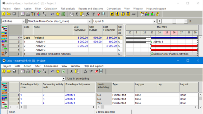The height and width of the screenshot is (114, 203).
Task: Click the filter funnel icon in Activity Gantt toolbar
Action: tap(93, 14)
